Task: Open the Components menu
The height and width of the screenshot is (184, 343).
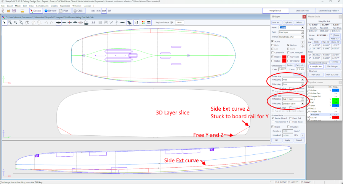Action: coord(42,6)
